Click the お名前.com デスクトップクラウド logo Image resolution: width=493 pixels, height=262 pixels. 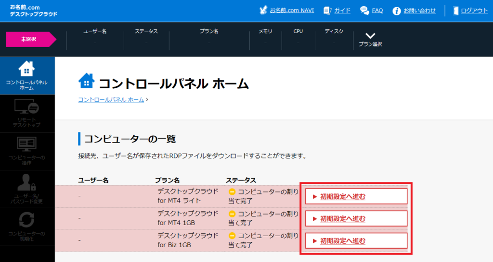click(x=33, y=11)
